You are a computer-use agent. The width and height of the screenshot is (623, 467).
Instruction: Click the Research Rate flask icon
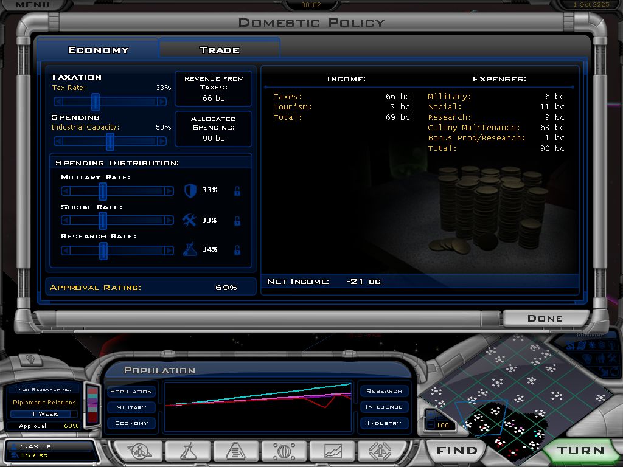pyautogui.click(x=190, y=249)
